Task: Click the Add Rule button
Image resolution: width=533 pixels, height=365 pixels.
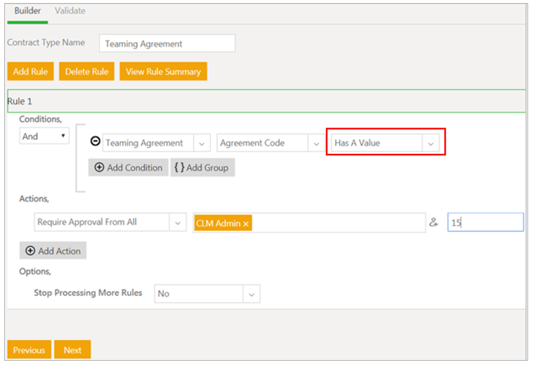Action: click(x=31, y=71)
